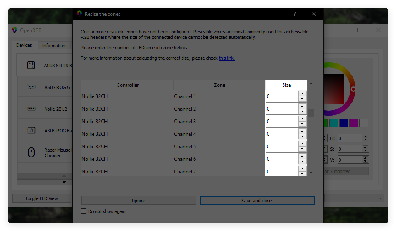
Task: Increase Channel 7 size with up arrow
Action: (x=302, y=169)
